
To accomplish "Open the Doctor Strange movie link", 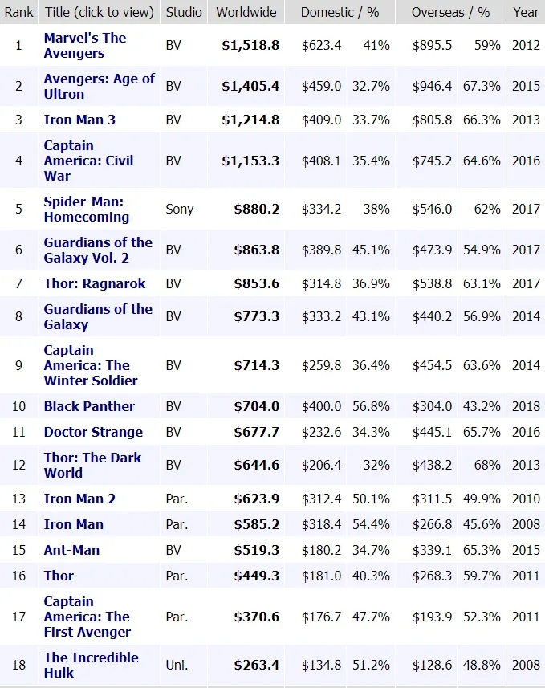I will pos(93,432).
